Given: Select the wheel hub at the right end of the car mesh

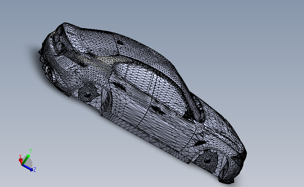Looking at the screenshot, I should click(208, 160).
